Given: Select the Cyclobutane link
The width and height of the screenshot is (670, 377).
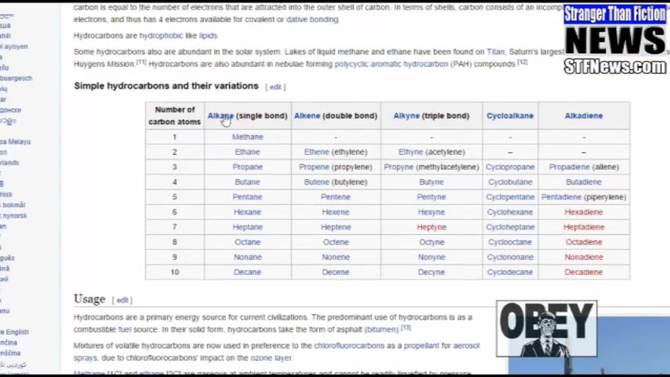Looking at the screenshot, I should pyautogui.click(x=510, y=182).
